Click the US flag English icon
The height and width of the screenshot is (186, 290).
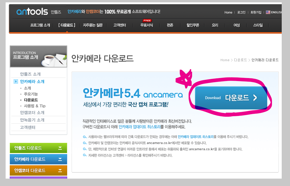tap(268, 12)
